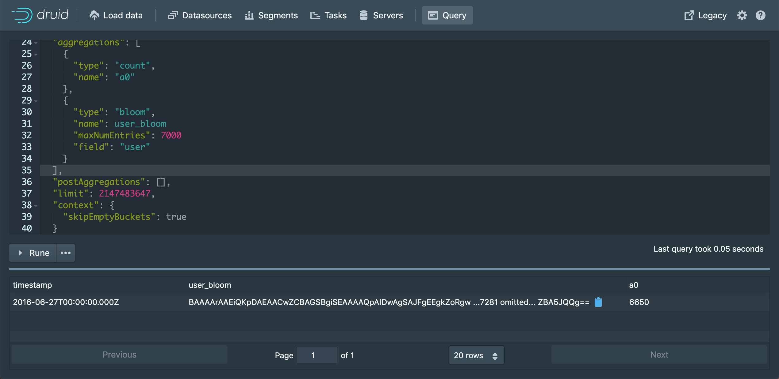Image resolution: width=779 pixels, height=379 pixels.
Task: Fold the bloom aggregation on line 29
Action: 36,101
